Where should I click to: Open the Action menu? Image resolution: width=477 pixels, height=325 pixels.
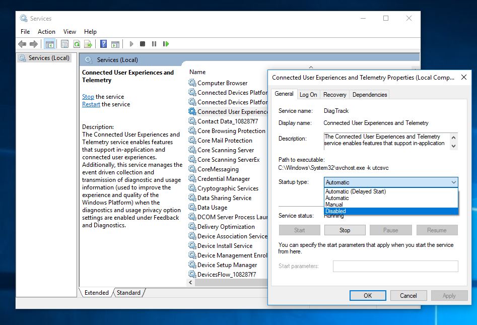coord(46,32)
